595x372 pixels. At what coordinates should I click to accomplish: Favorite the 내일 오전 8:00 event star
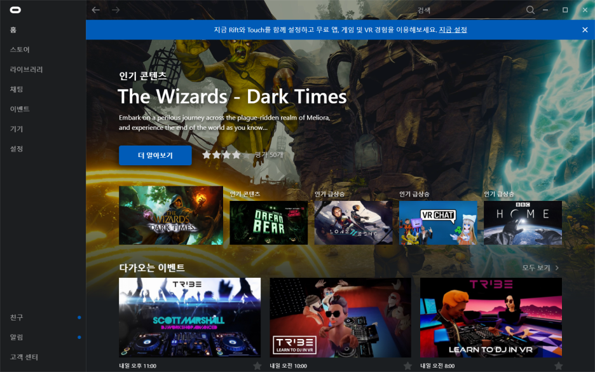(558, 366)
